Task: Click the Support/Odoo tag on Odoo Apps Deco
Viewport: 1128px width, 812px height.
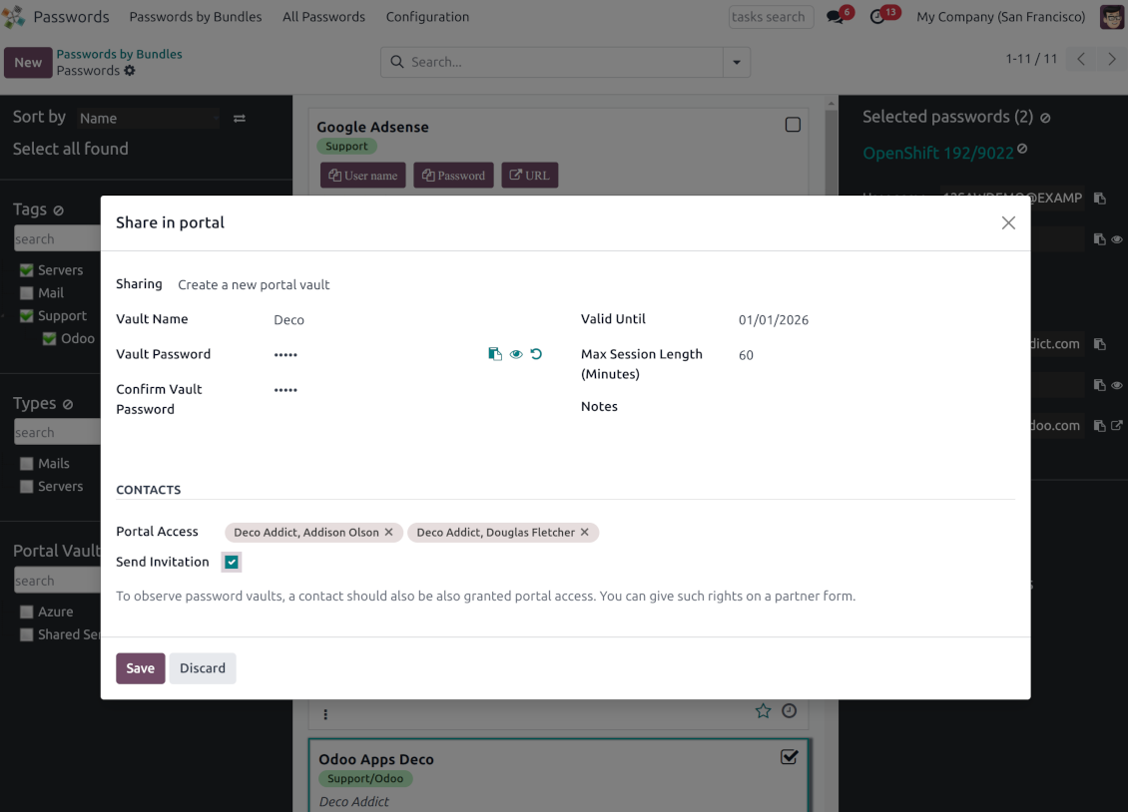Action: coord(365,778)
